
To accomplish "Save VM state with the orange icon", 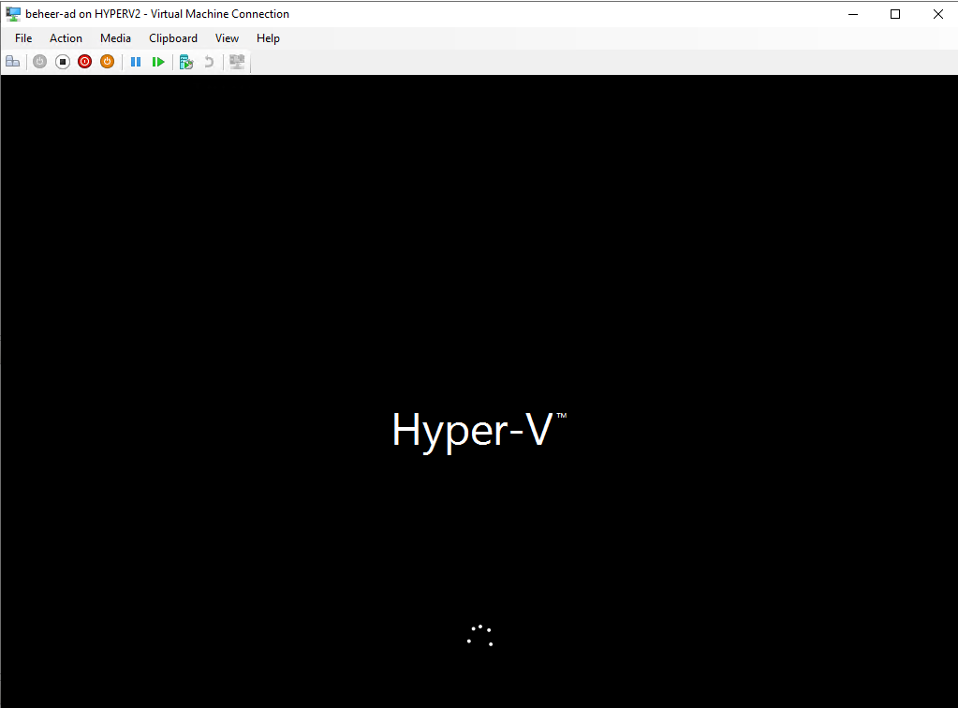I will 107,62.
